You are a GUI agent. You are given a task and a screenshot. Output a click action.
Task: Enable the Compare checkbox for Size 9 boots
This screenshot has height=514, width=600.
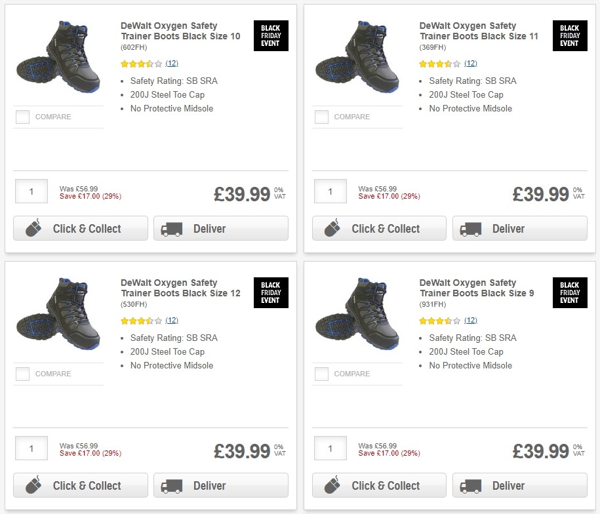point(321,374)
